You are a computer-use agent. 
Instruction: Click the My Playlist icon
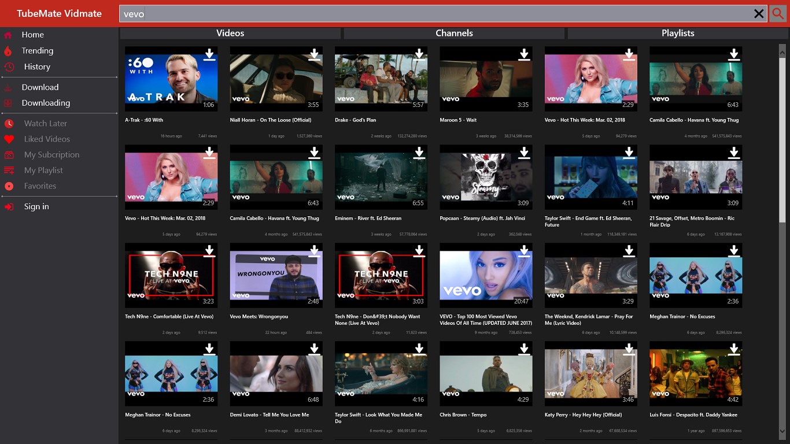click(x=9, y=171)
